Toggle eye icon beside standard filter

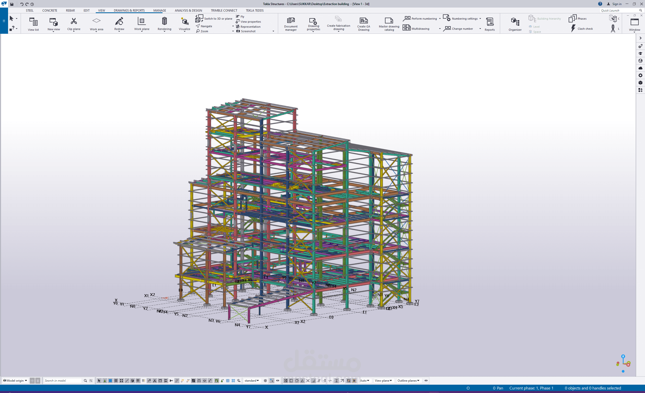pyautogui.click(x=278, y=381)
